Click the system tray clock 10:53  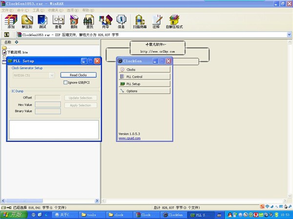(285, 215)
